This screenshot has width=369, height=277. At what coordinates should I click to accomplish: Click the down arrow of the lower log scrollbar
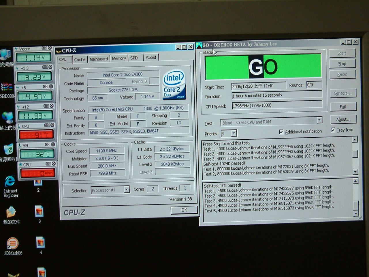point(356,214)
